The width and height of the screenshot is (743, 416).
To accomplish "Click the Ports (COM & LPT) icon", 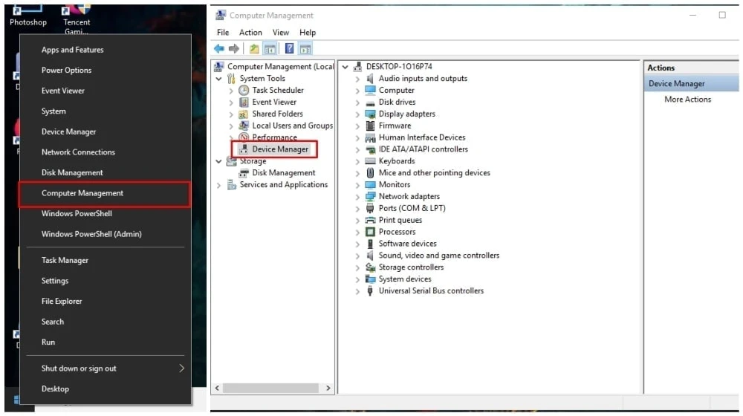I will tap(370, 209).
